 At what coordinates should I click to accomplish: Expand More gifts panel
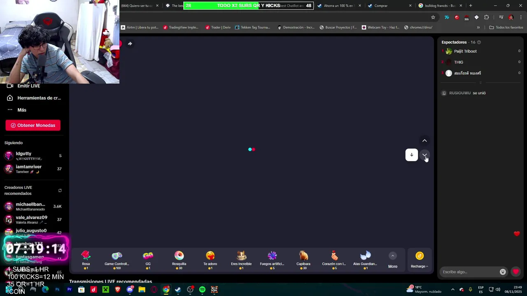pos(393,260)
